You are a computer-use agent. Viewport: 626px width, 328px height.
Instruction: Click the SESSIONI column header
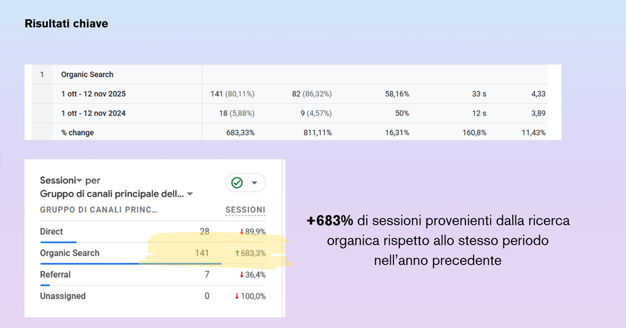click(245, 210)
